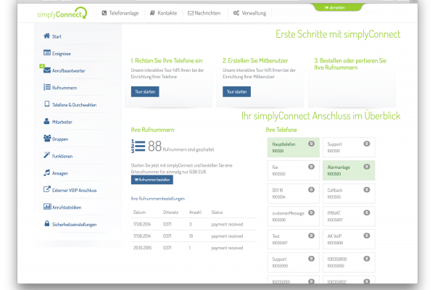The width and height of the screenshot is (435, 290).
Task: Click the round badge on AK VoIP card
Action: pos(366,236)
